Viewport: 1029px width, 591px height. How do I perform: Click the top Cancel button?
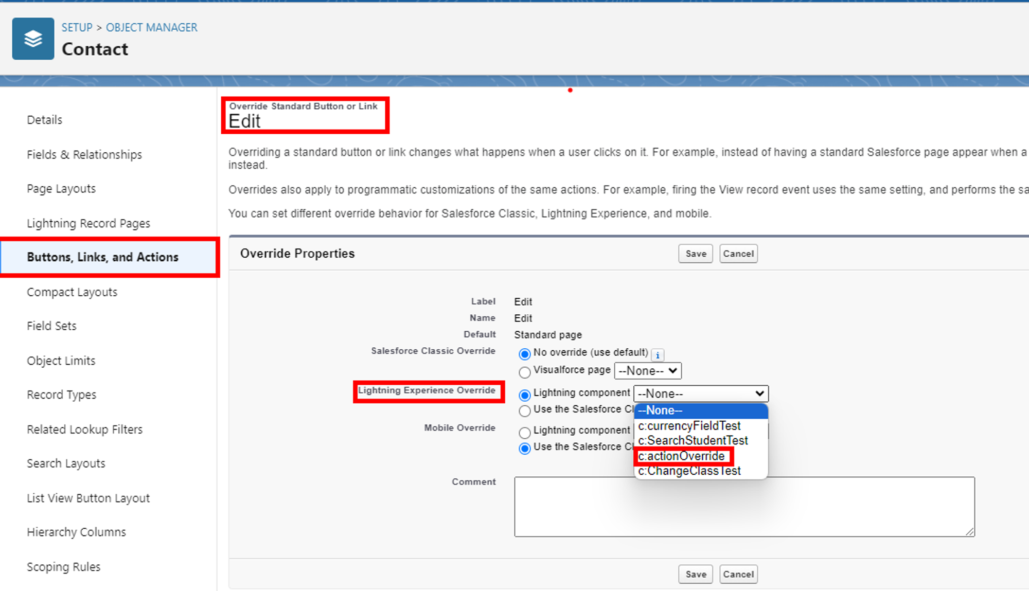[x=738, y=254]
